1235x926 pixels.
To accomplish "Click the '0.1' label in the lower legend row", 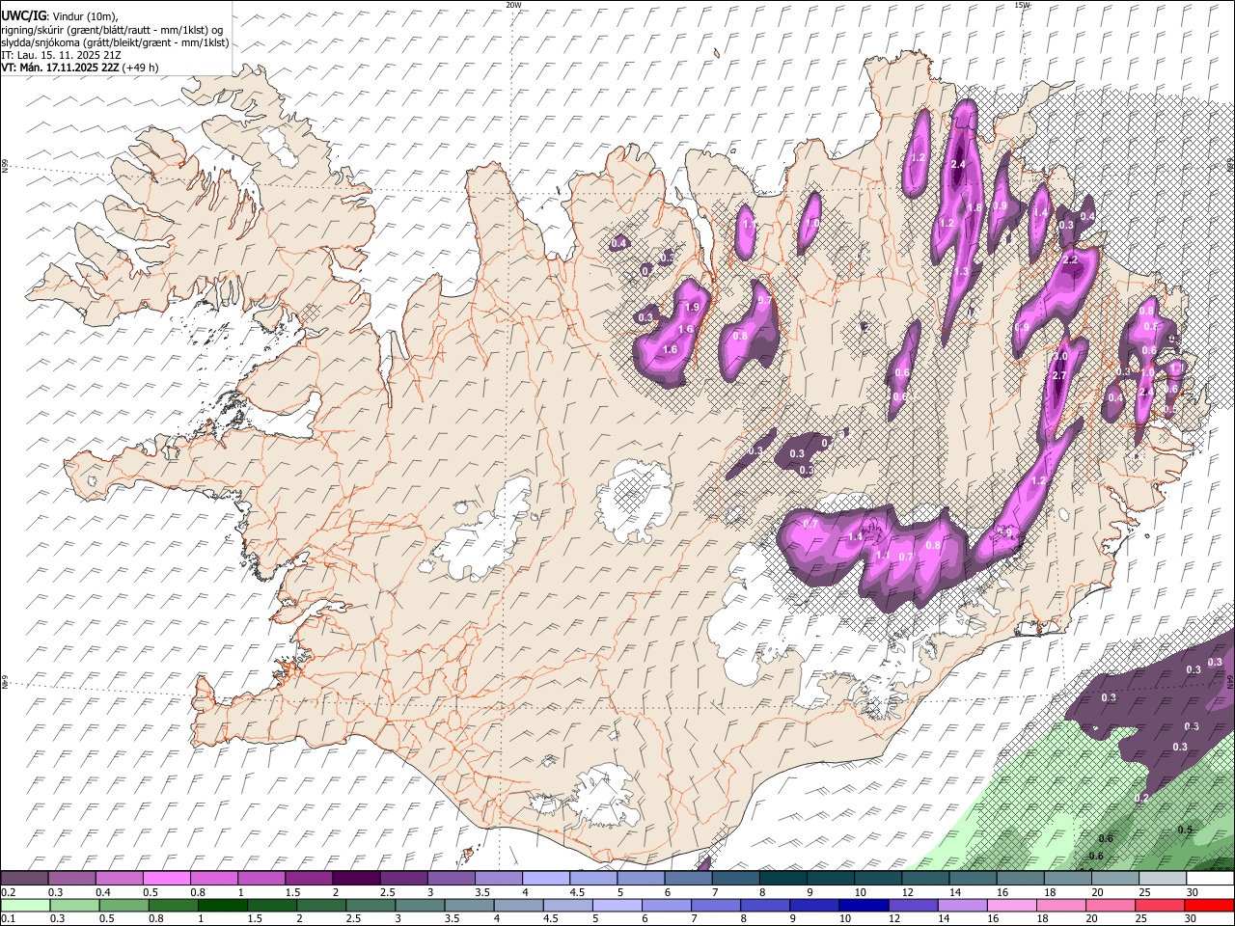I will point(10,919).
